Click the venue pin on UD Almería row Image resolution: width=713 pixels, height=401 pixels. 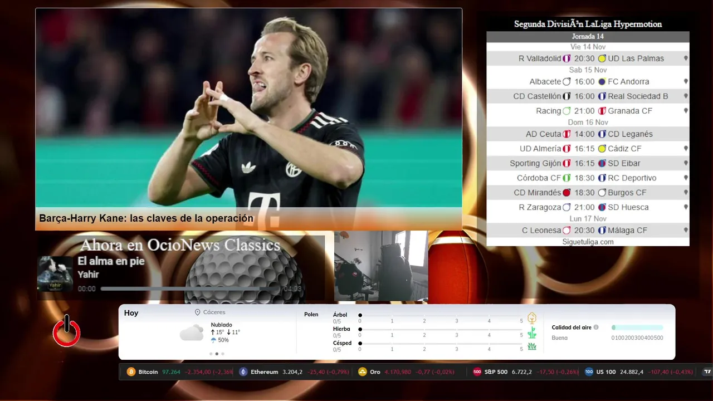686,149
